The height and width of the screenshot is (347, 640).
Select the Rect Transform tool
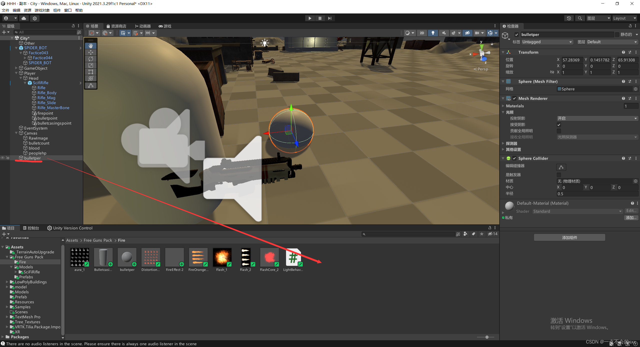point(91,72)
